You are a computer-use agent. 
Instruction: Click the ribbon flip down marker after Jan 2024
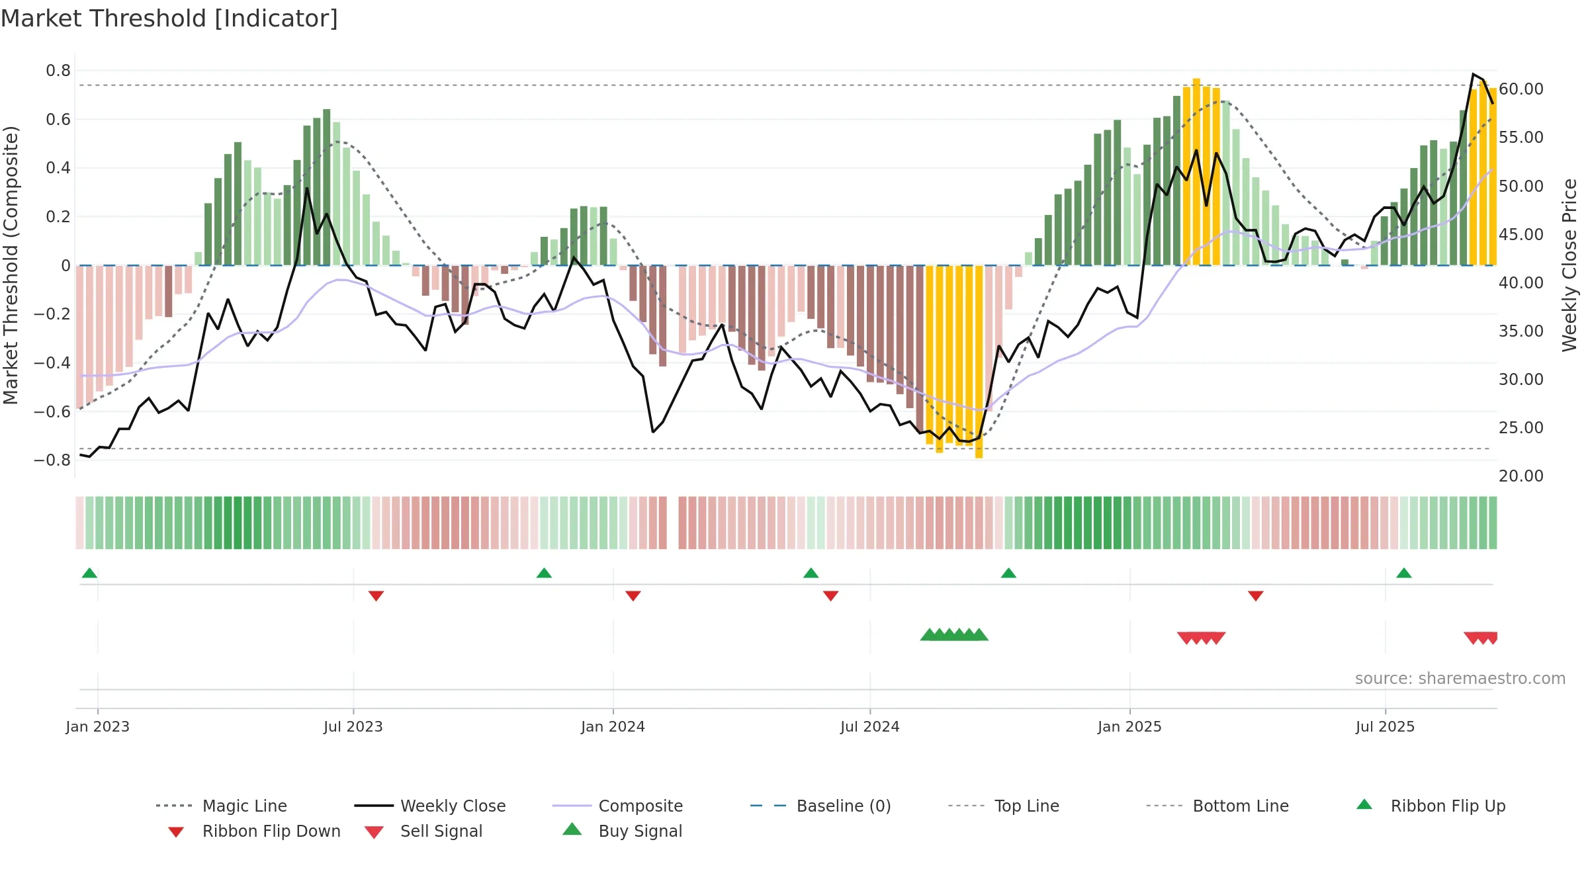633,596
